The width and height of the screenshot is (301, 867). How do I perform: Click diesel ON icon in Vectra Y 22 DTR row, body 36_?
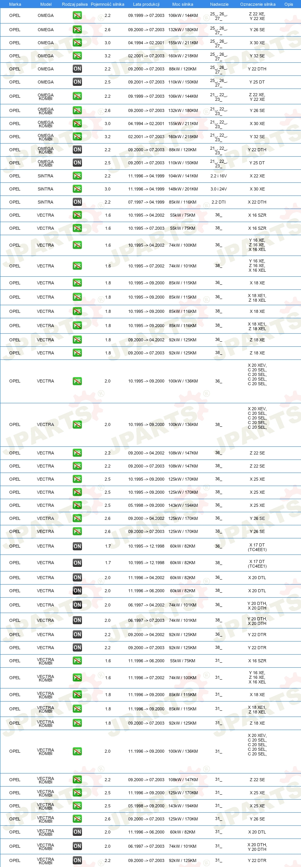[77, 635]
